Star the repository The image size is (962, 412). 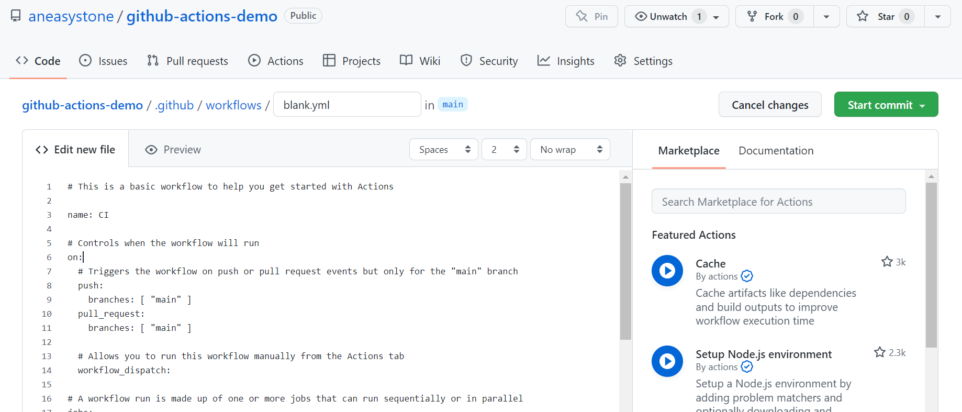(885, 16)
